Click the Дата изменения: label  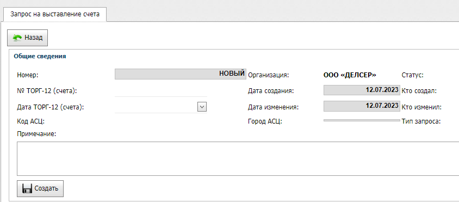[273, 107]
